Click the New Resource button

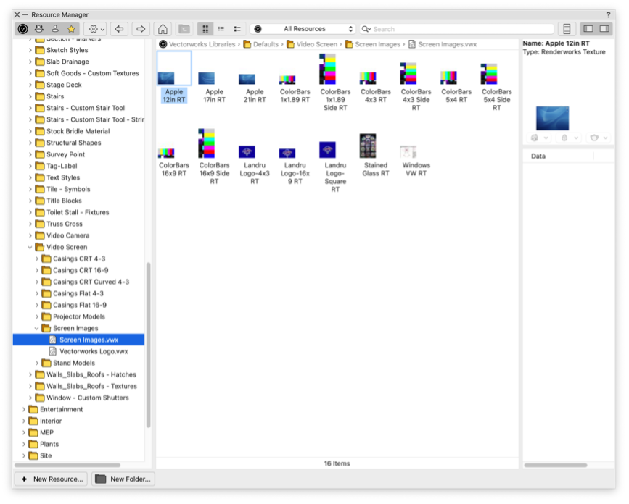click(x=50, y=479)
